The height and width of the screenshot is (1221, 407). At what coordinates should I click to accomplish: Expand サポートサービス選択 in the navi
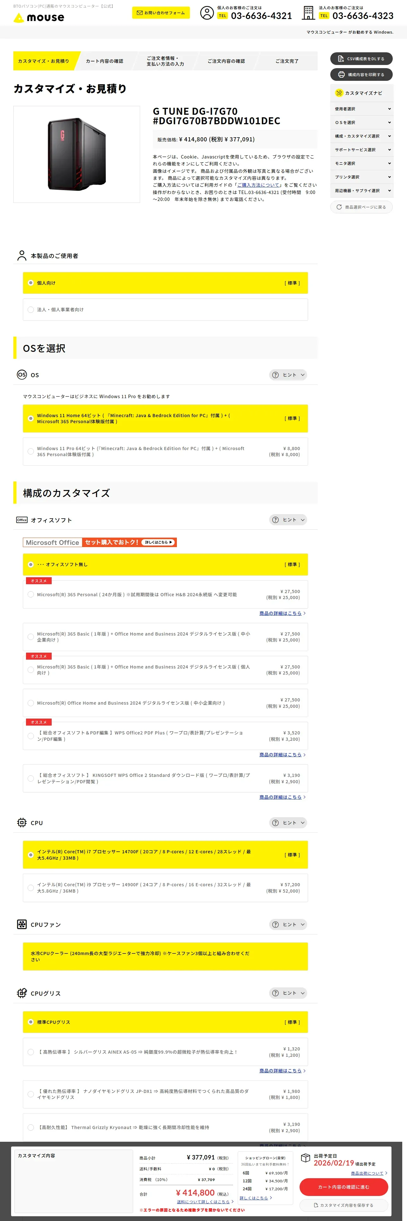click(x=362, y=150)
